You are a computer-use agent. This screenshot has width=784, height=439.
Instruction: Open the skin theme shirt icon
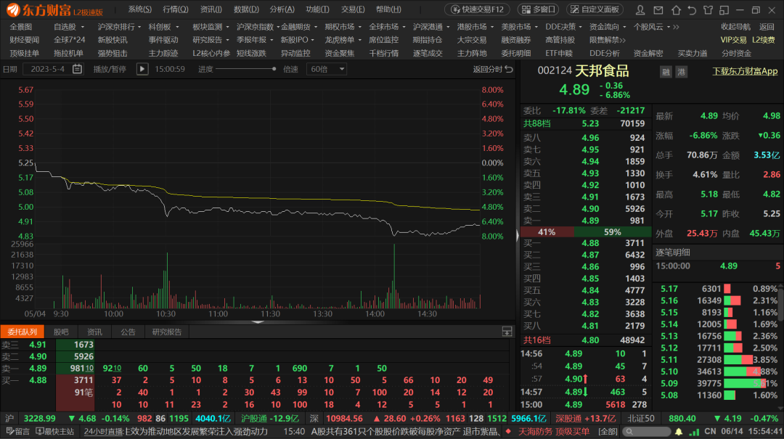coord(708,9)
